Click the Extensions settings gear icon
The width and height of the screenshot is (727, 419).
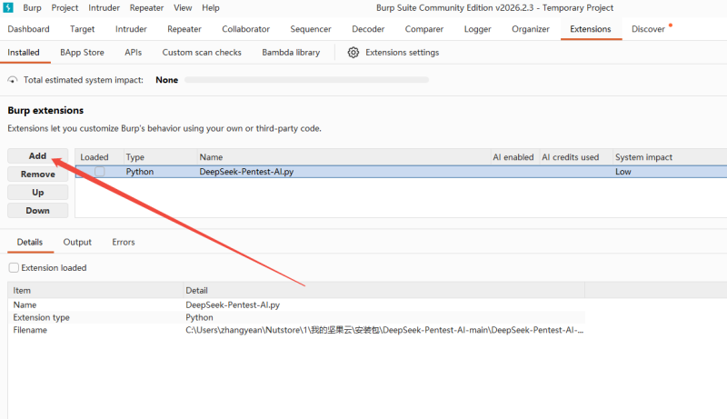354,53
